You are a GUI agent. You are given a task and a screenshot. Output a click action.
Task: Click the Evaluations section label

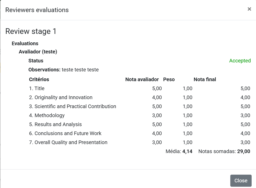[x=25, y=43]
